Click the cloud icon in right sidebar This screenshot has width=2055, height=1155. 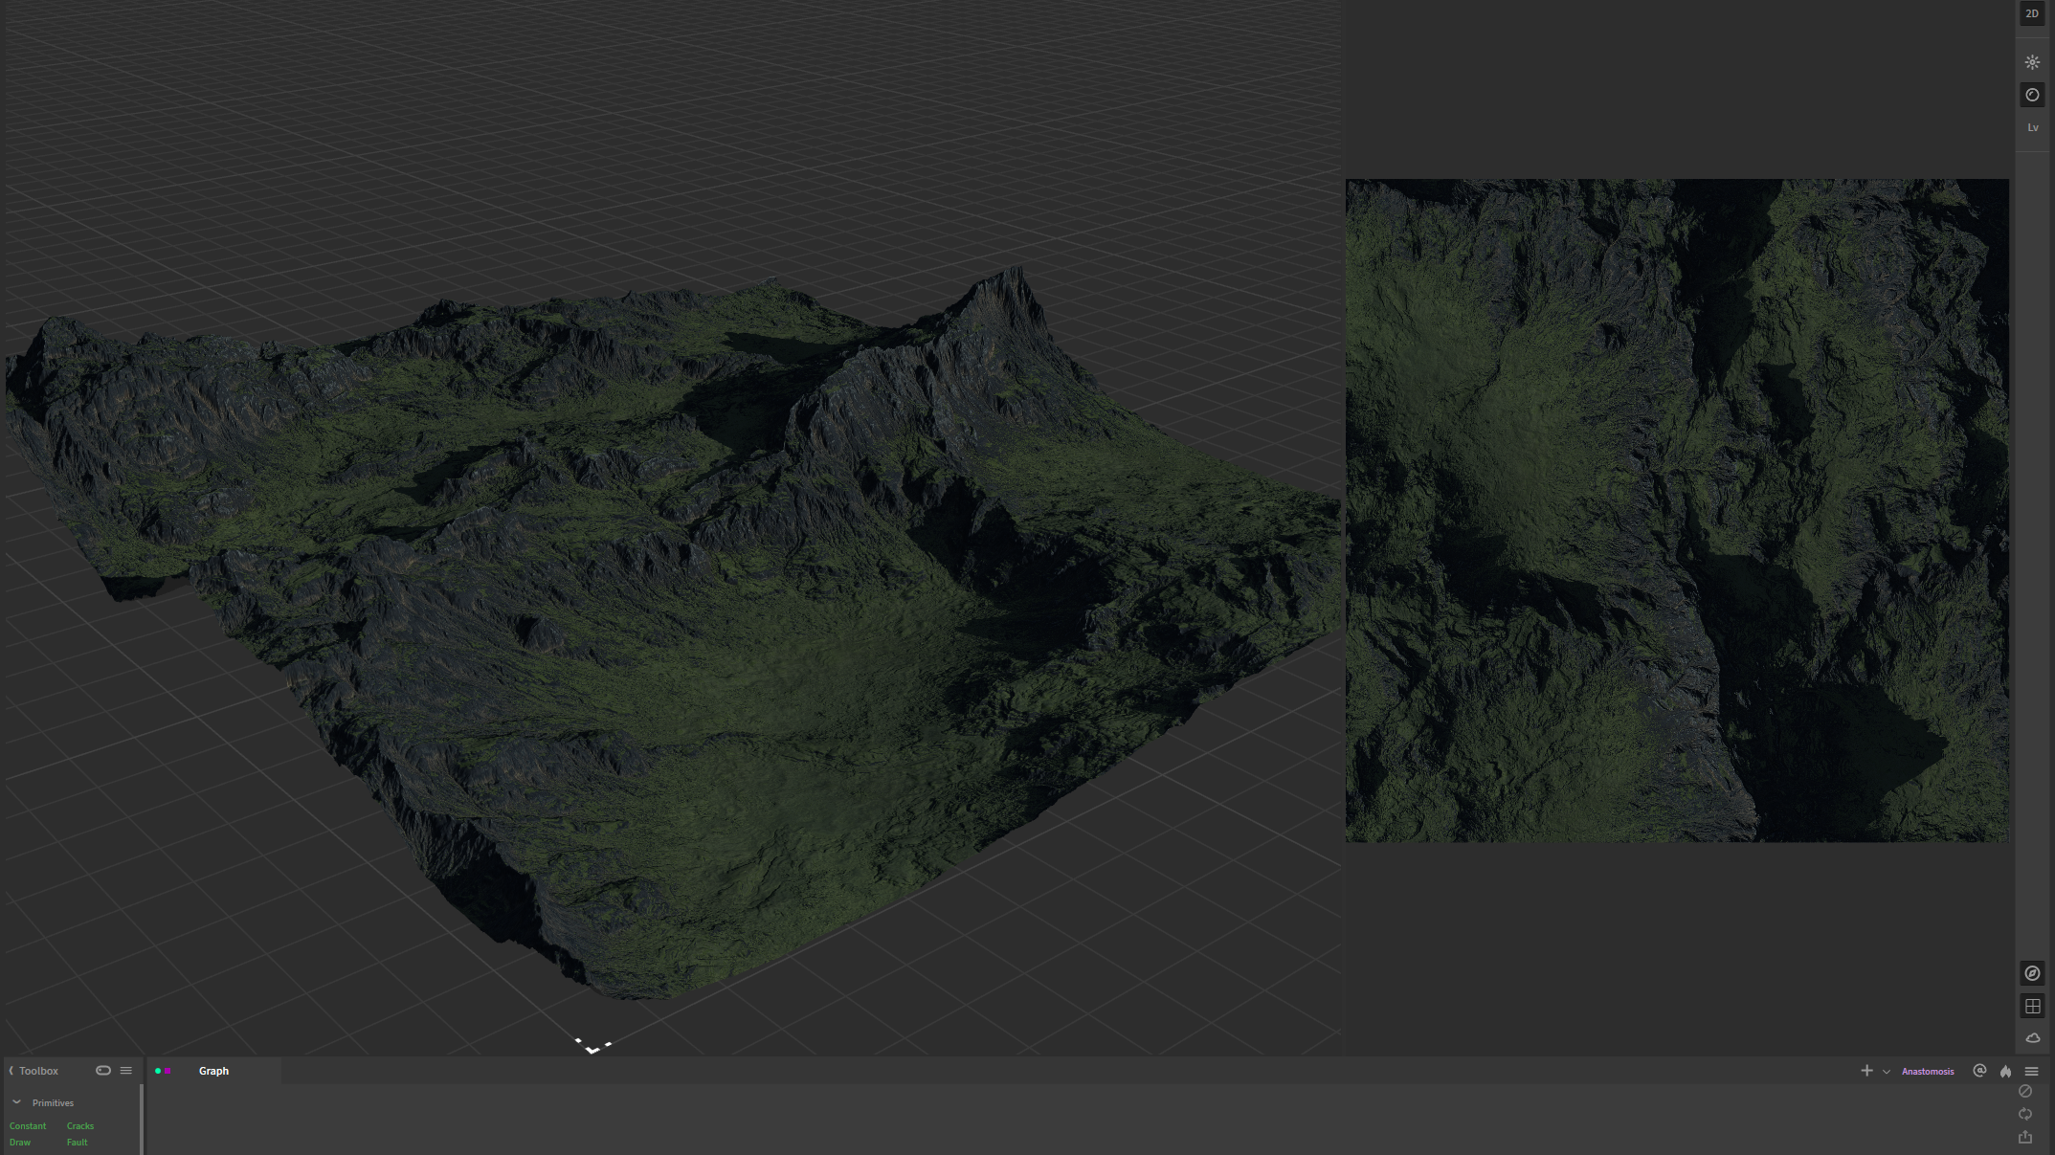pyautogui.click(x=2032, y=1038)
